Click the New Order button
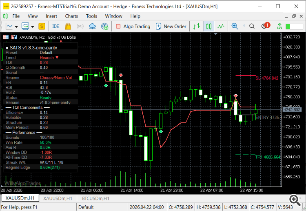The width and height of the screenshot is (306, 211). tap(171, 27)
